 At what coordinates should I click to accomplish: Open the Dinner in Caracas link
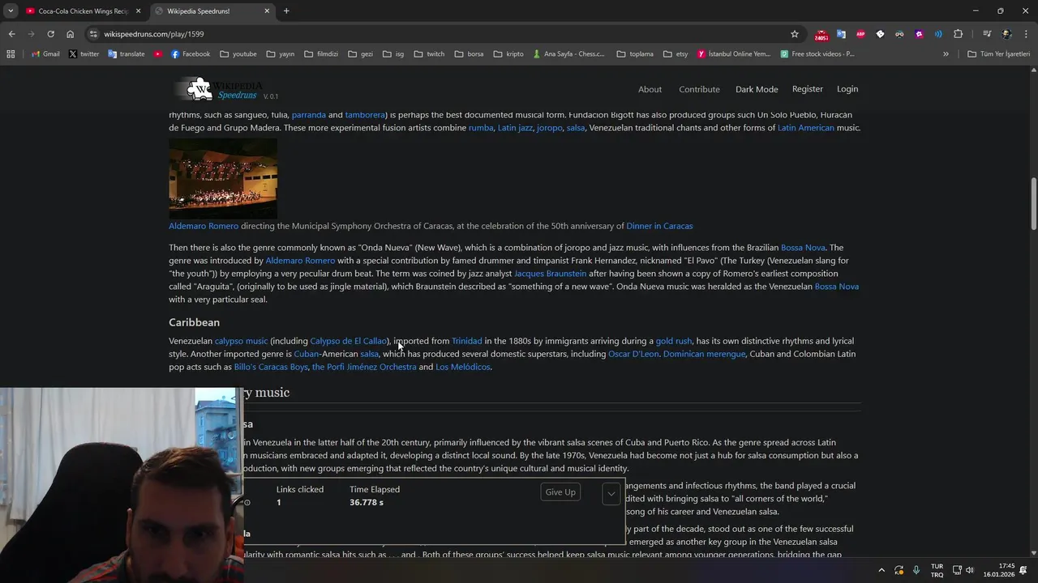[659, 226]
